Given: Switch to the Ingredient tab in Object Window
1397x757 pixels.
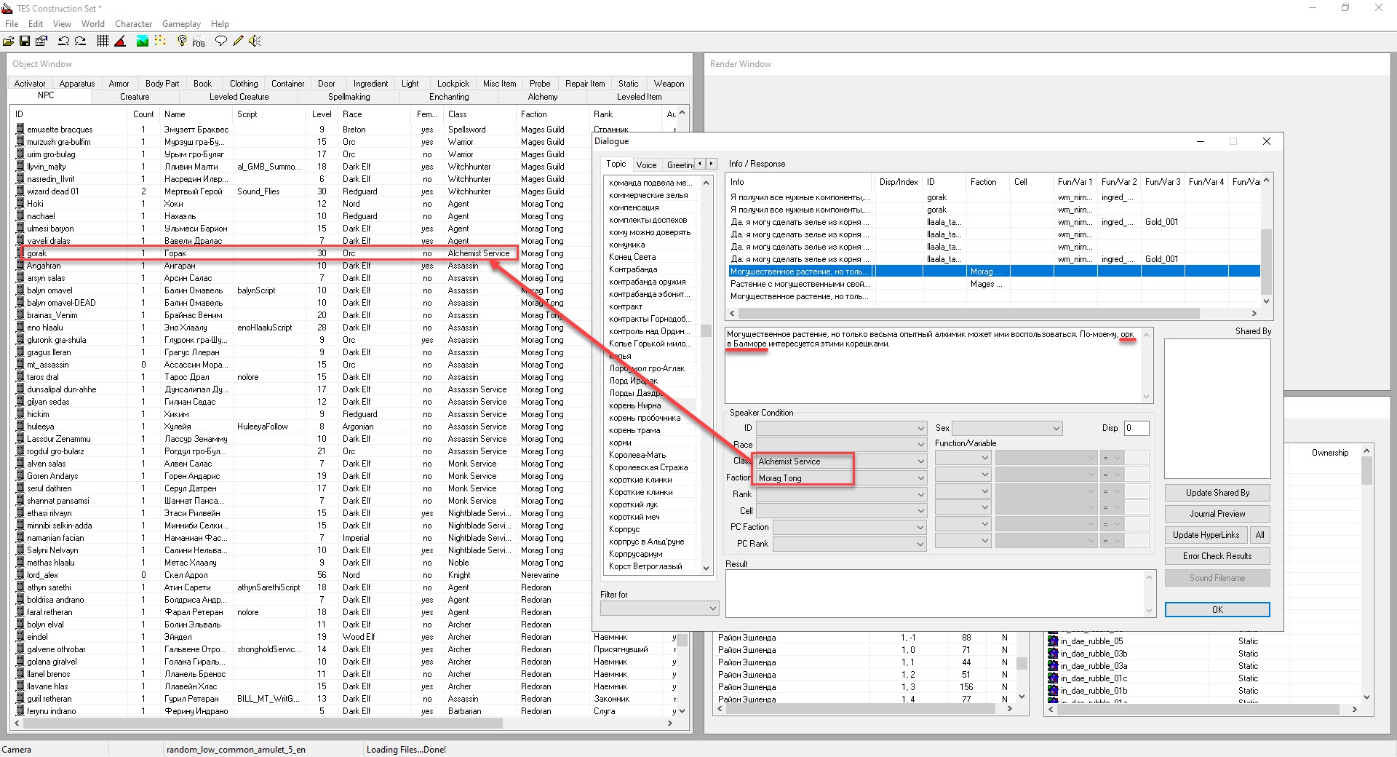Looking at the screenshot, I should pyautogui.click(x=370, y=84).
